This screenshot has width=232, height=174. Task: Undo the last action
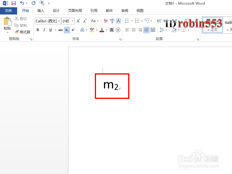point(22,3)
